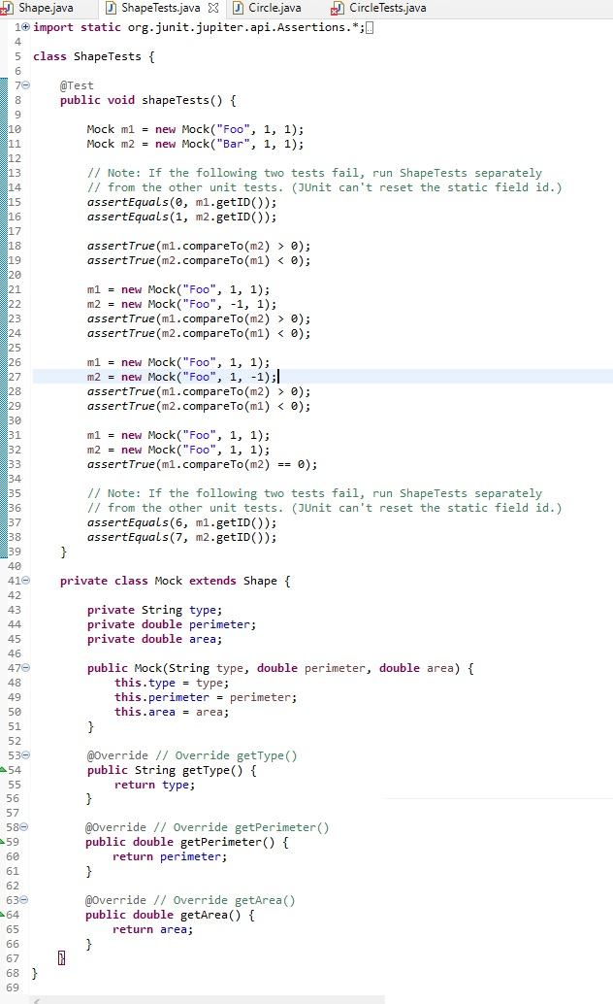The height and width of the screenshot is (1004, 613).
Task: Collapse the getPerimeter() fold at line 58
Action: click(x=24, y=827)
